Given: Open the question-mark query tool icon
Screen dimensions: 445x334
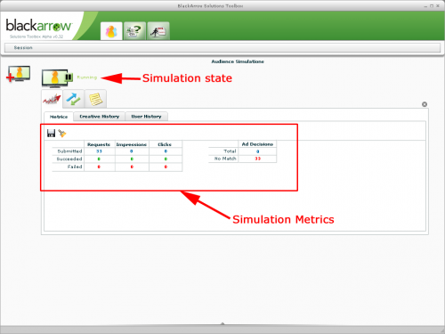Looking at the screenshot, I should (x=134, y=31).
